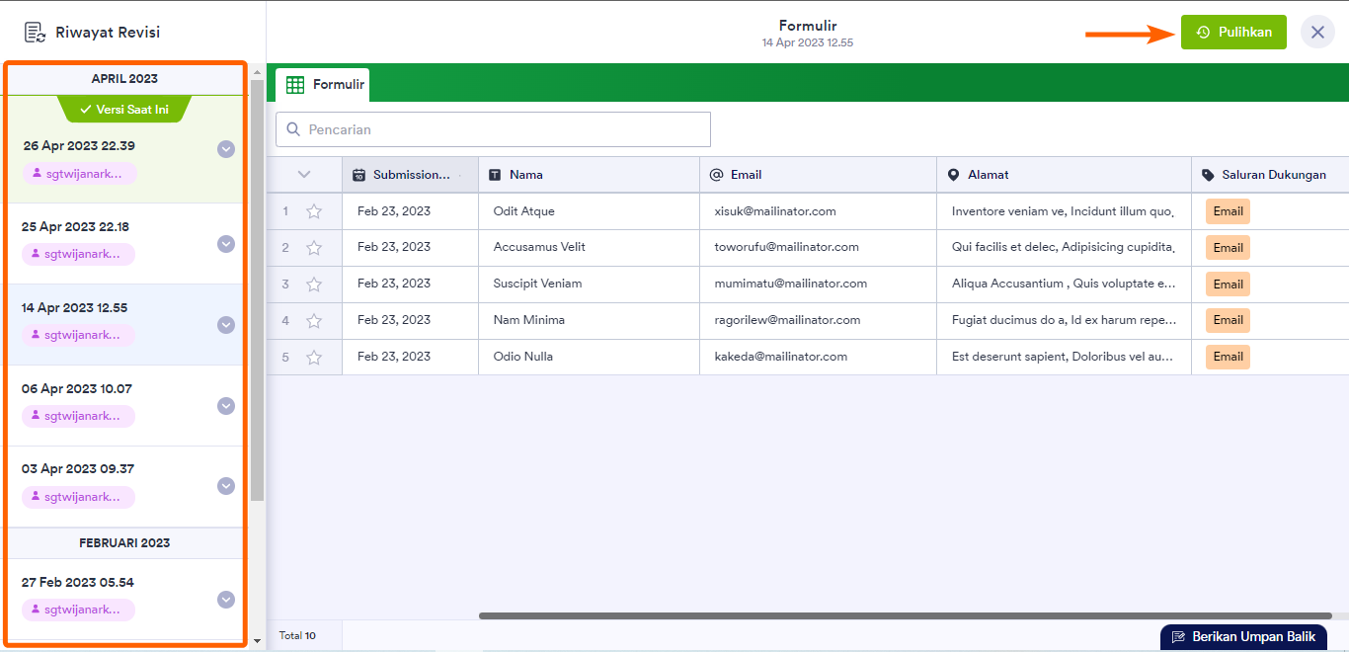Screen dimensions: 1349x652
Task: Close the revision history view
Action: click(1317, 33)
